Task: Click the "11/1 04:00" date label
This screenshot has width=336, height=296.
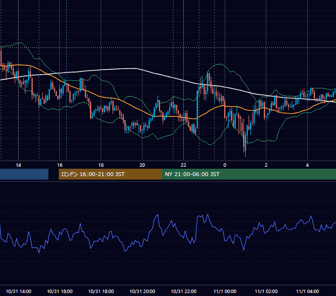Action: tap(307, 291)
